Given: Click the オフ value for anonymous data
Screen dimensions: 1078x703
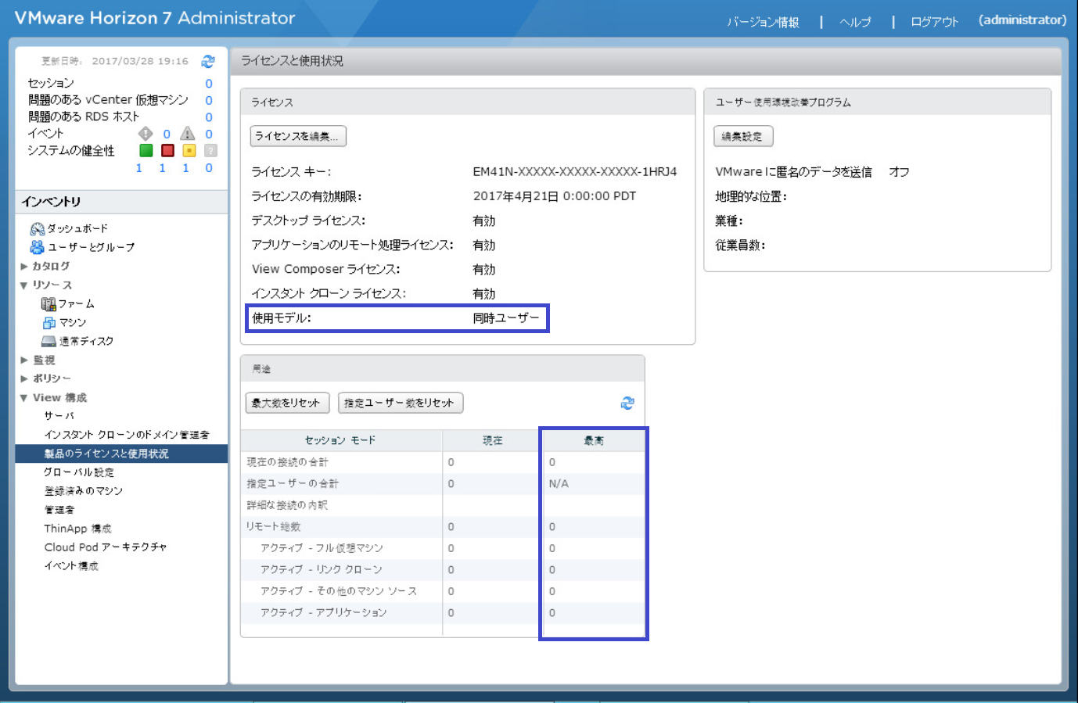Looking at the screenshot, I should 899,172.
